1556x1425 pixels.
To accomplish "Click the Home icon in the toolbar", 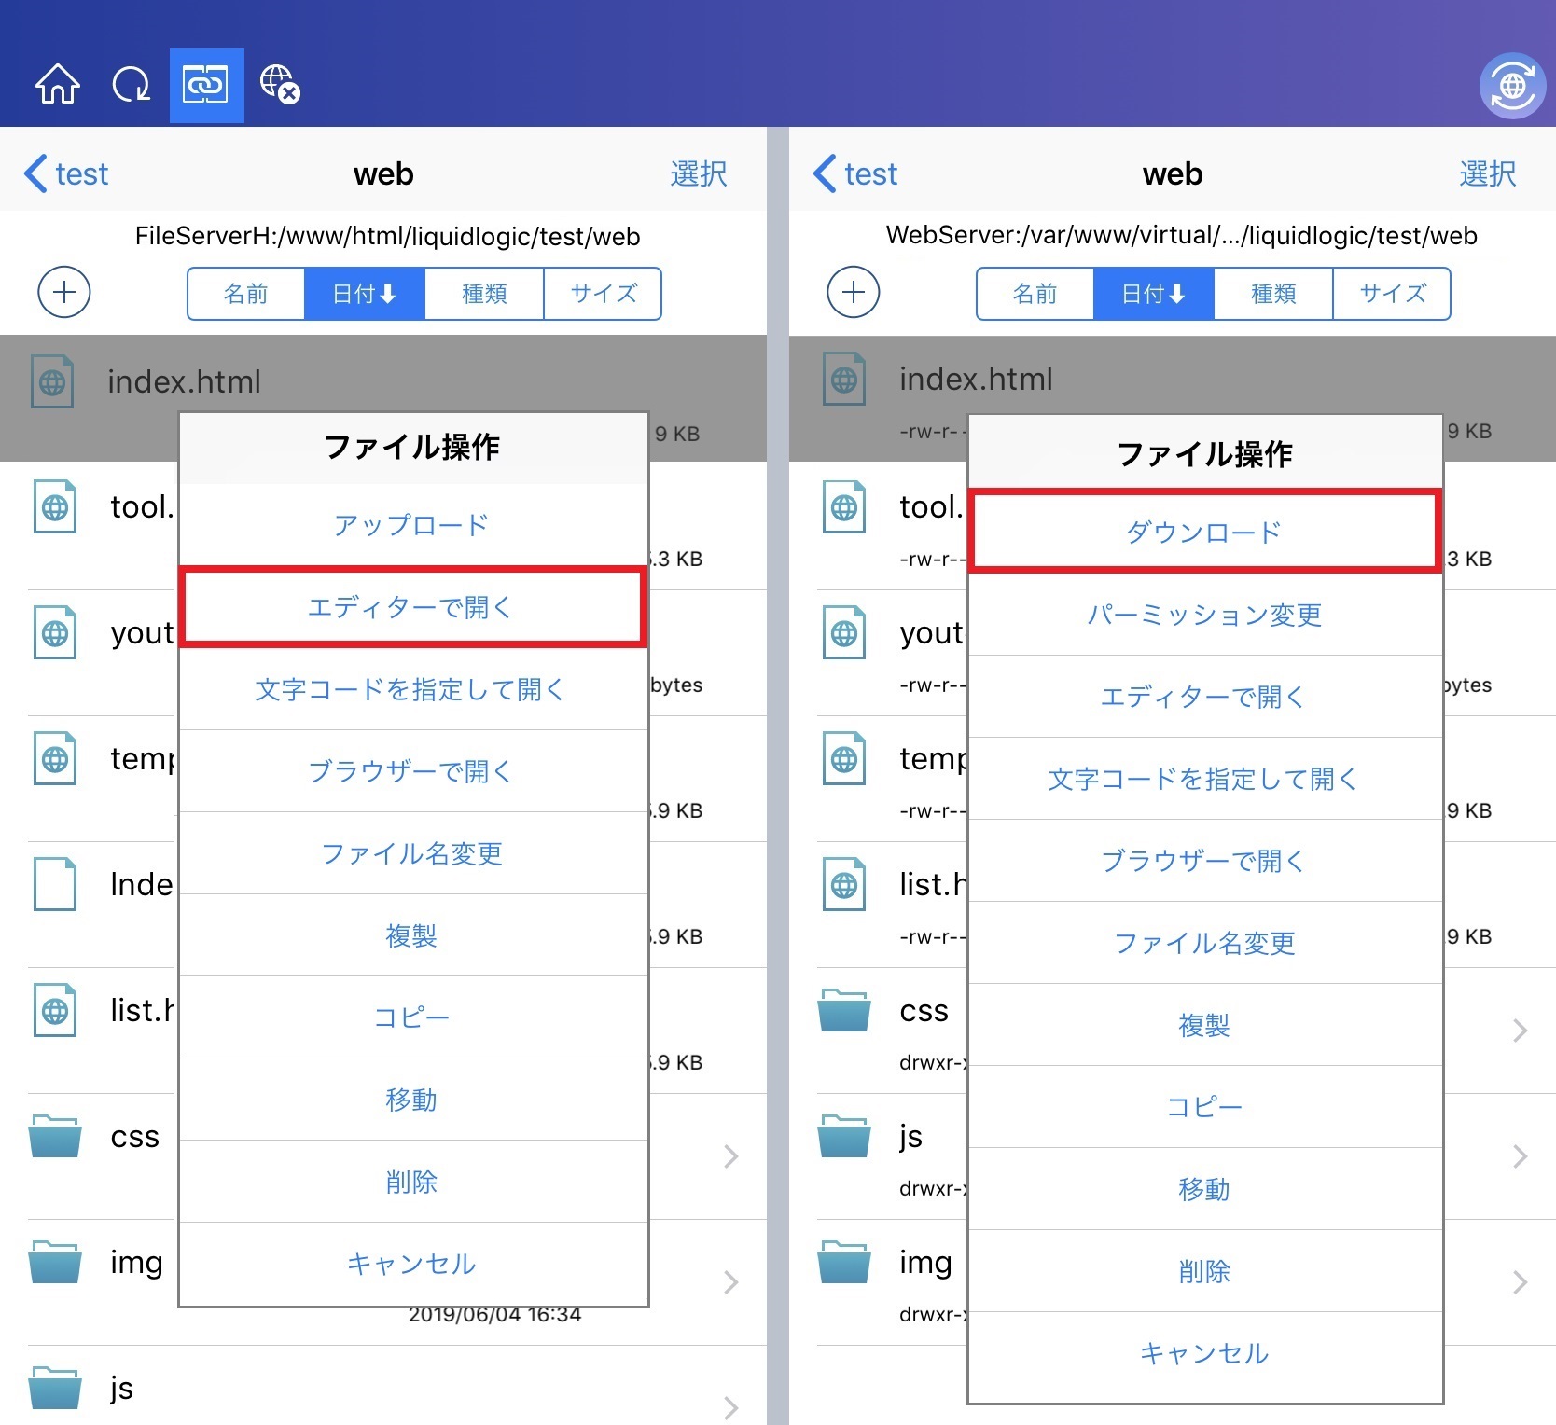I will [56, 84].
